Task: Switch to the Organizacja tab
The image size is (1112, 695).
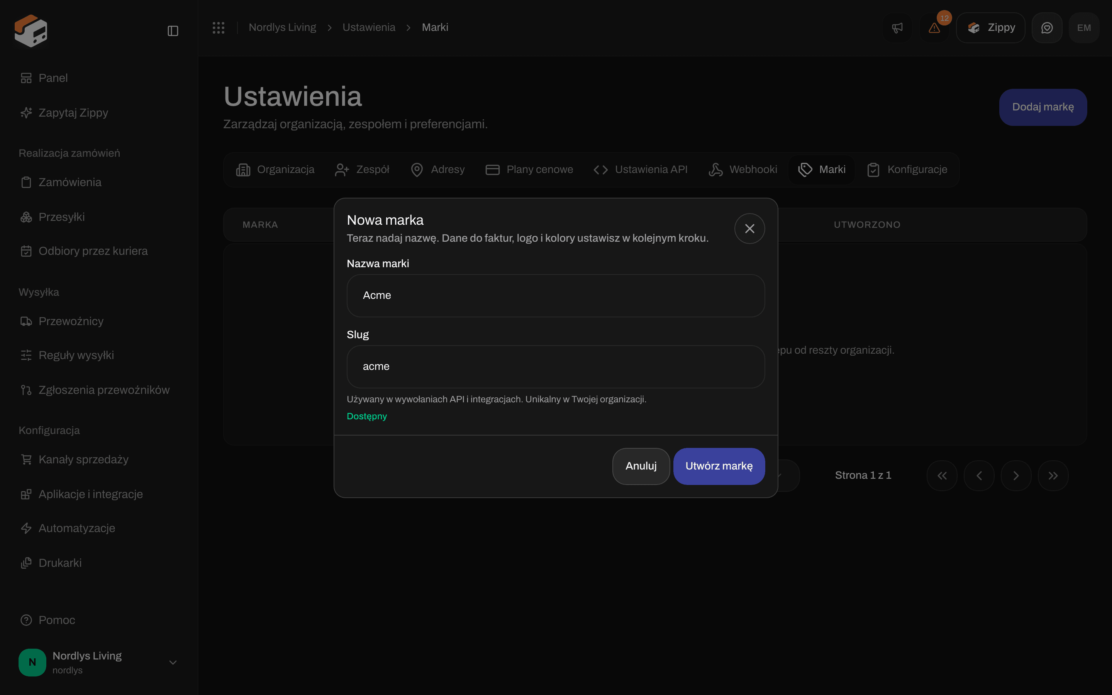Action: click(275, 170)
